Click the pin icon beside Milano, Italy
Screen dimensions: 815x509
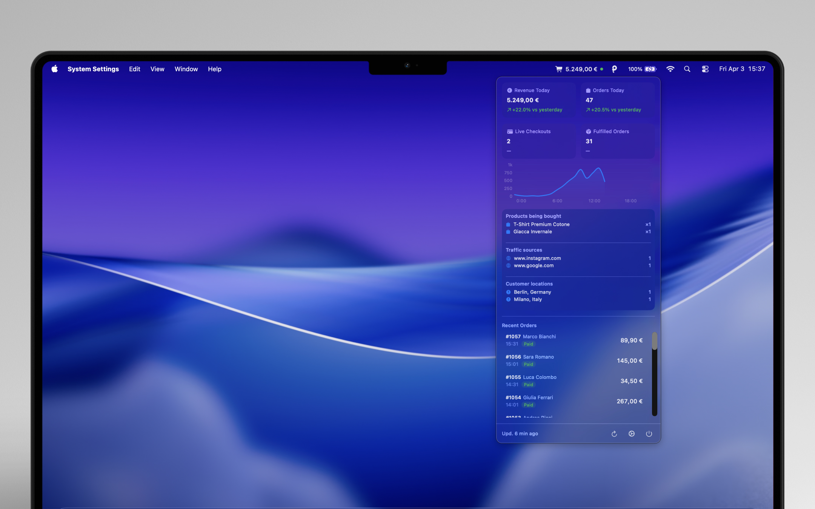click(508, 299)
